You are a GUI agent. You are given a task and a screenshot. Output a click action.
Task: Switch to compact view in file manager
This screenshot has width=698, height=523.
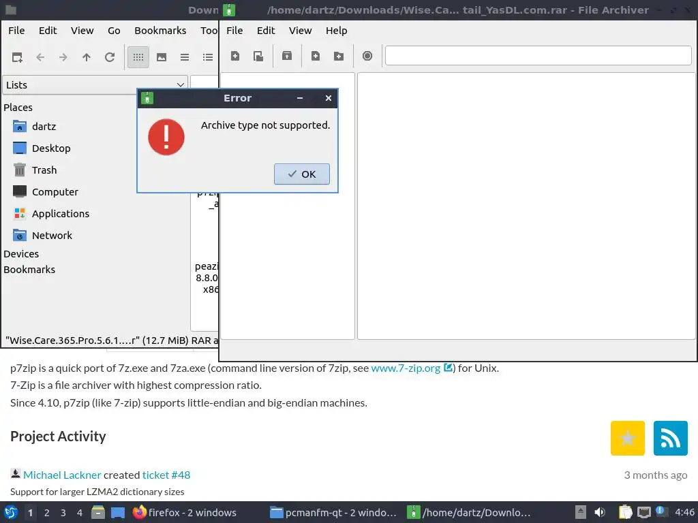coord(185,57)
